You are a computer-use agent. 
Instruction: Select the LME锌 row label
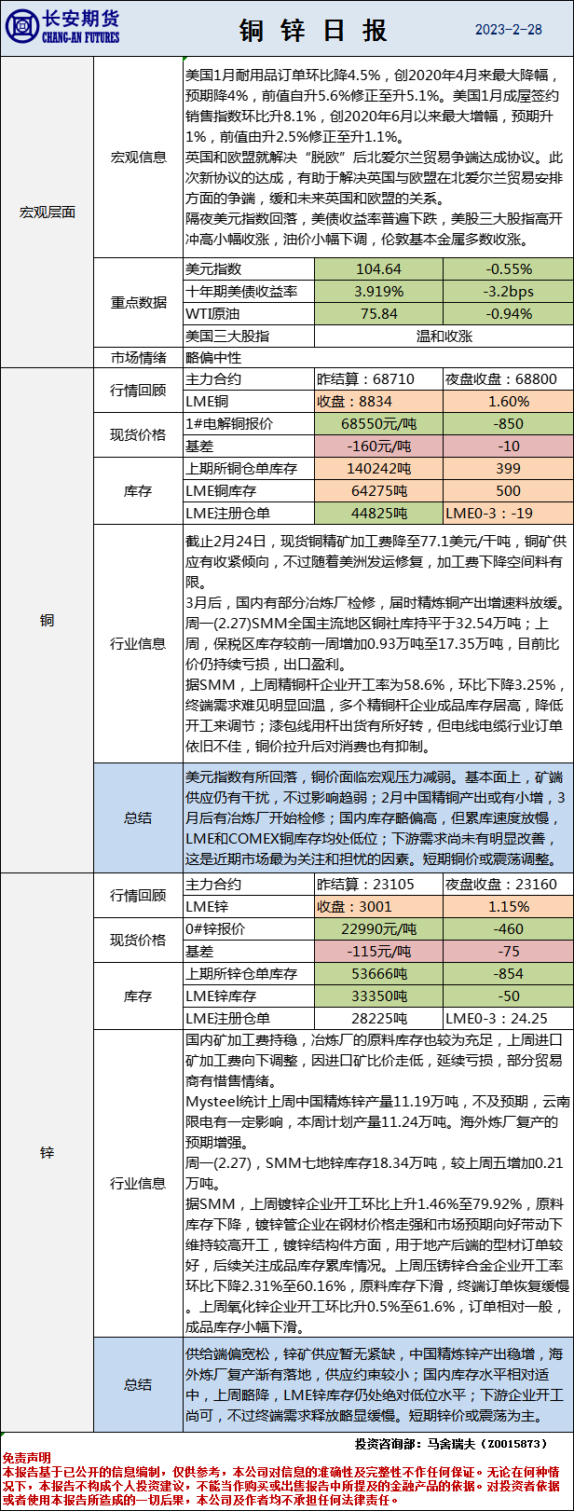[x=249, y=907]
